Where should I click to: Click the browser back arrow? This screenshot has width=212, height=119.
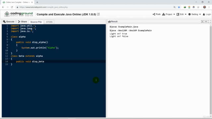(3, 7)
